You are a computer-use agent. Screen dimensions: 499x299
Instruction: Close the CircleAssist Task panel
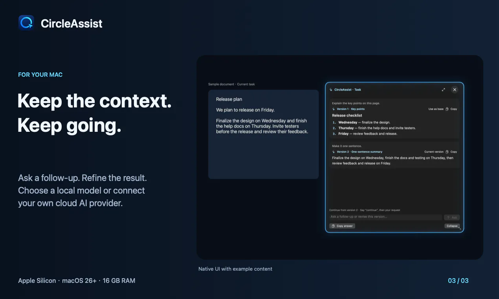tap(455, 90)
